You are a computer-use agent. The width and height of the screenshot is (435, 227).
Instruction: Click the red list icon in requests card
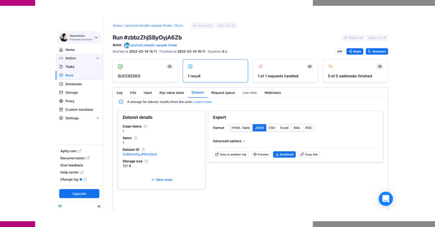click(260, 67)
